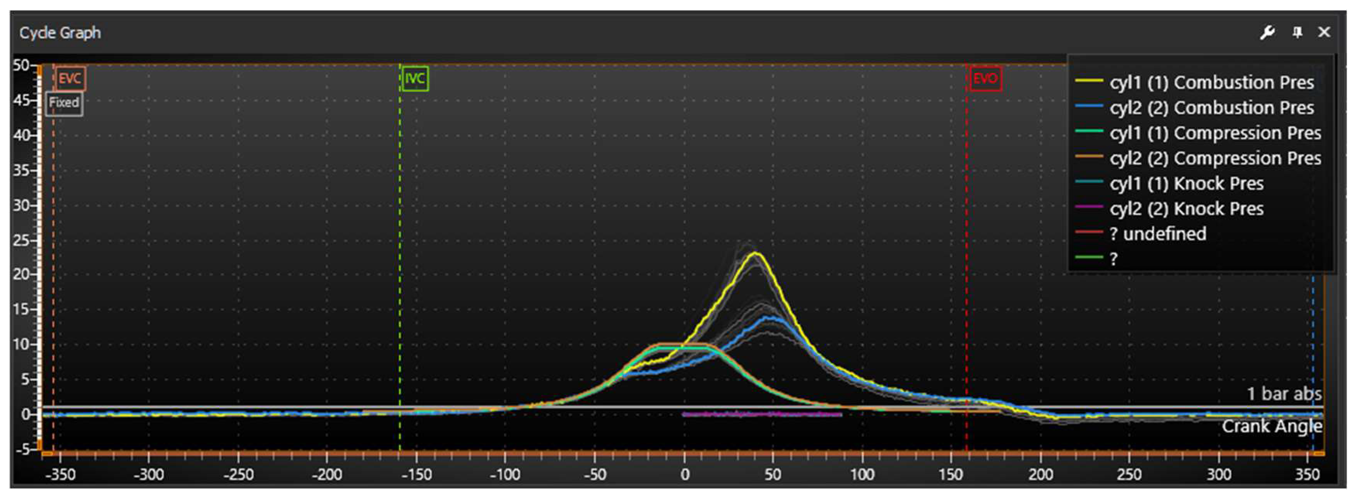Select cyl1 (1) Knock Pres legend entry

click(1186, 183)
